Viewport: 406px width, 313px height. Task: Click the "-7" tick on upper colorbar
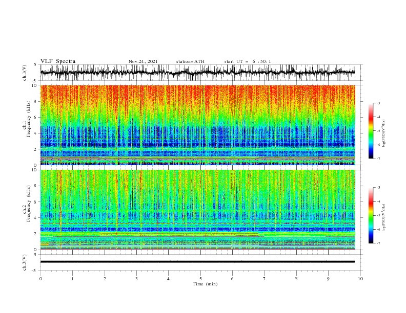click(x=378, y=159)
